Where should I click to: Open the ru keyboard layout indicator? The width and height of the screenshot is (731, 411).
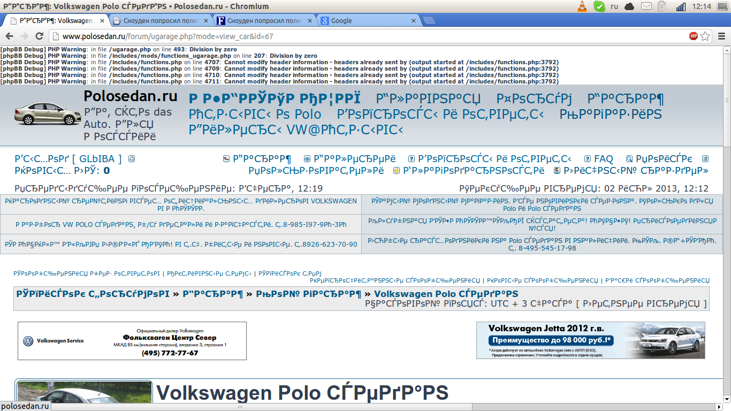pyautogui.click(x=614, y=6)
